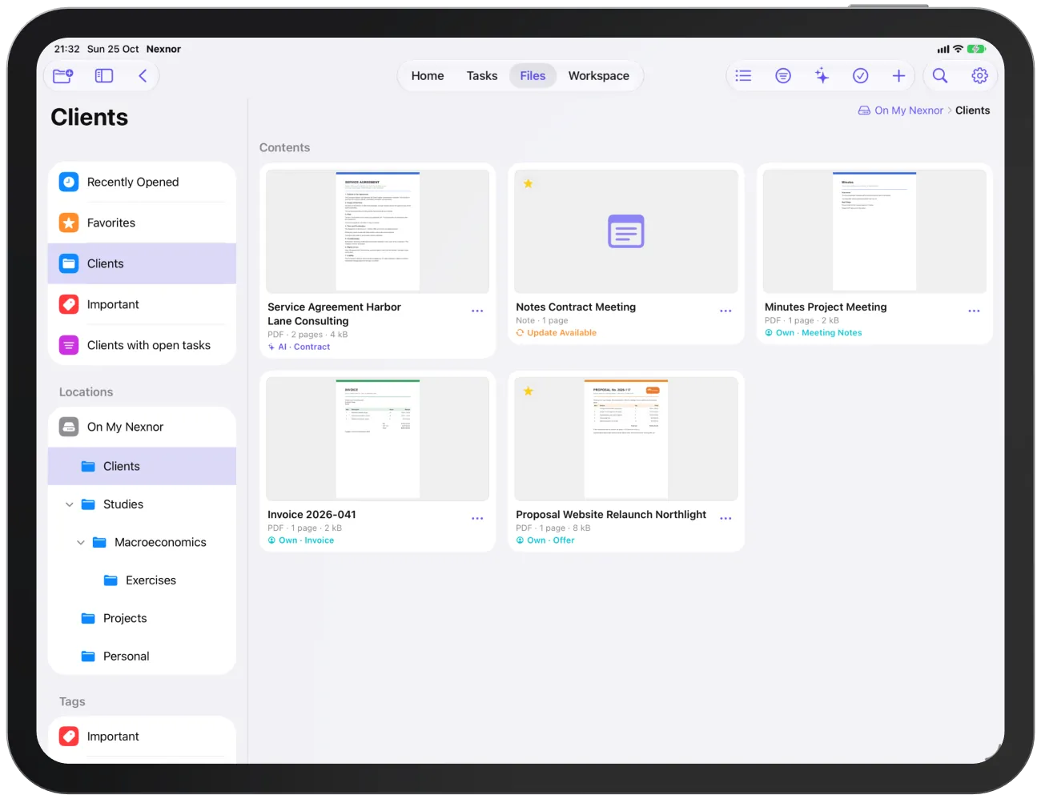The height and width of the screenshot is (799, 1041).
Task: Open more options for Notes Contract Meeting
Action: click(x=725, y=311)
